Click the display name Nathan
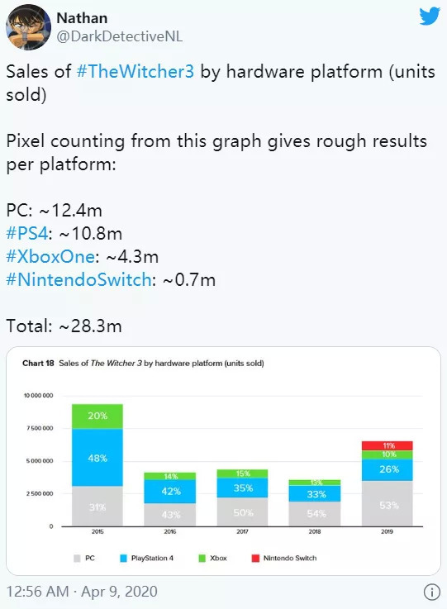This screenshot has width=447, height=609. (x=82, y=18)
